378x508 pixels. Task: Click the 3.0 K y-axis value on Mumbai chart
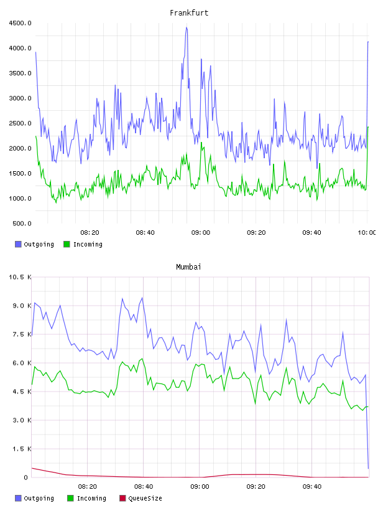22,420
